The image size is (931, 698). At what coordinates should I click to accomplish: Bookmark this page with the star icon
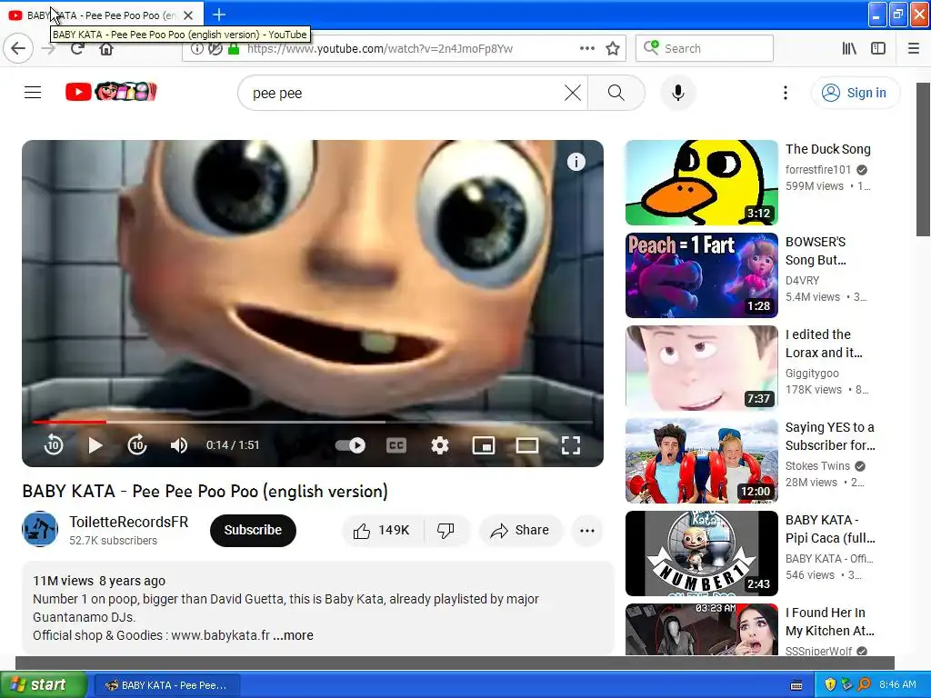coord(613,49)
